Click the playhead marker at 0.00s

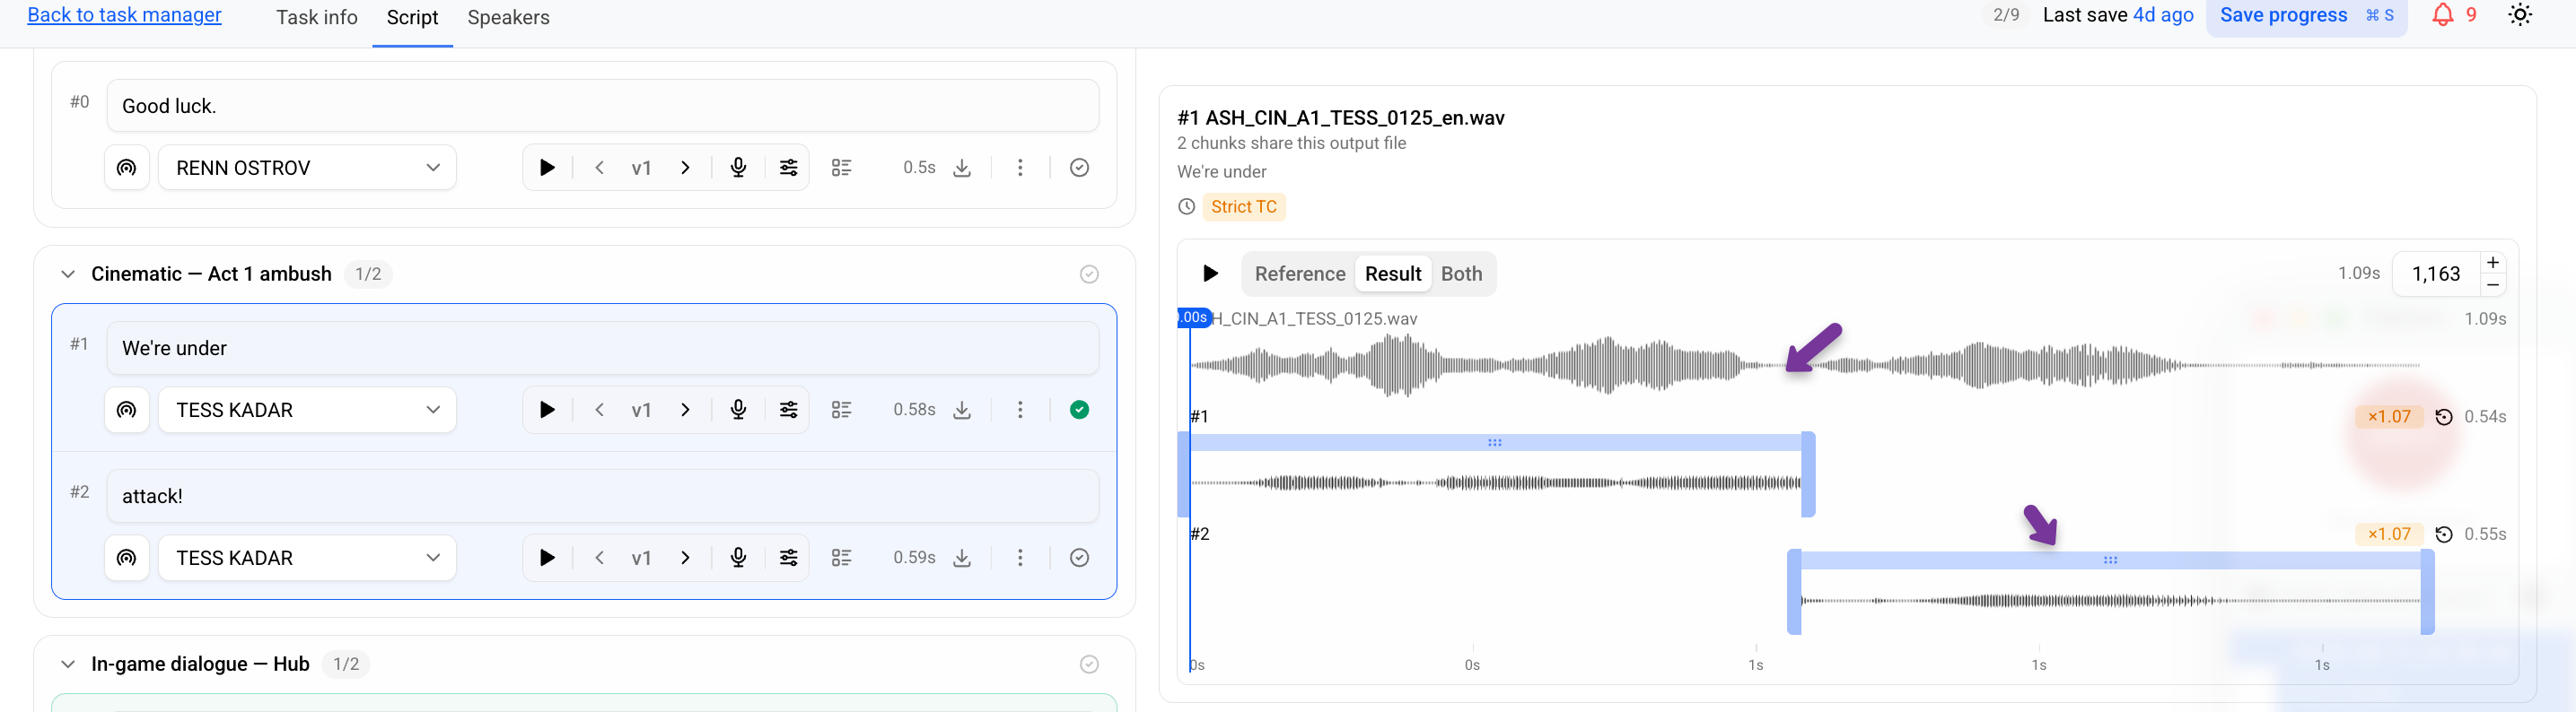pos(1194,317)
